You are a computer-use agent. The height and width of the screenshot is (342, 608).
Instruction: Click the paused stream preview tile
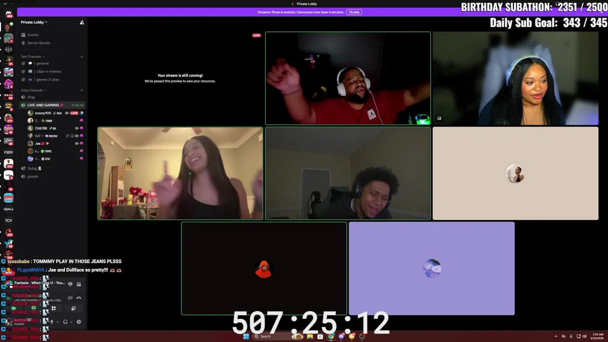pyautogui.click(x=180, y=78)
